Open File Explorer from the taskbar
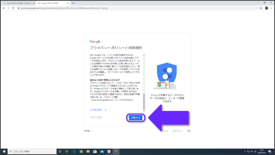The height and width of the screenshot is (155, 275). (88, 152)
